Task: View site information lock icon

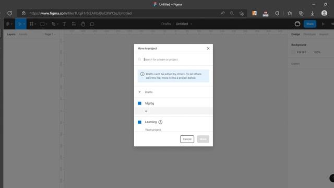Action: point(23,13)
